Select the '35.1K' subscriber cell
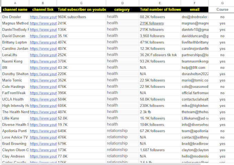This screenshot has width=234, height=165. coord(81,36)
